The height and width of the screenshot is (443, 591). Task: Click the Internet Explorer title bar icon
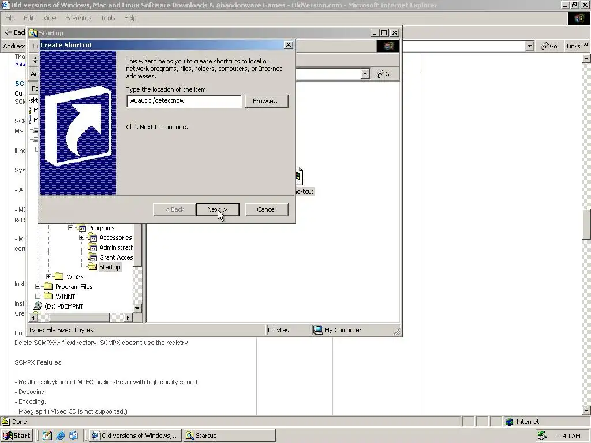pos(5,5)
